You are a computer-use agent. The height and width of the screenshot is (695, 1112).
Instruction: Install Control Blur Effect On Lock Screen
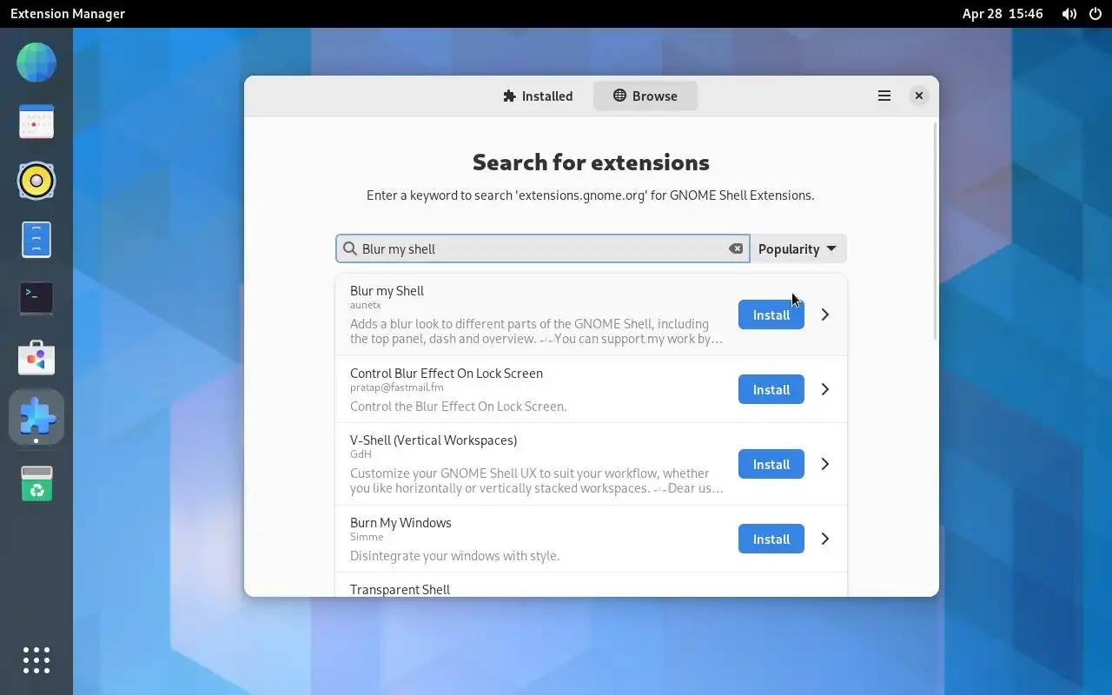tap(771, 389)
